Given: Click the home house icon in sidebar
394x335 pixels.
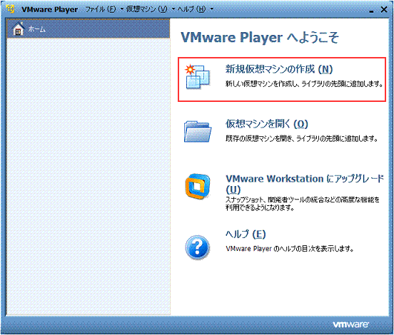Looking at the screenshot, I should pyautogui.click(x=19, y=29).
